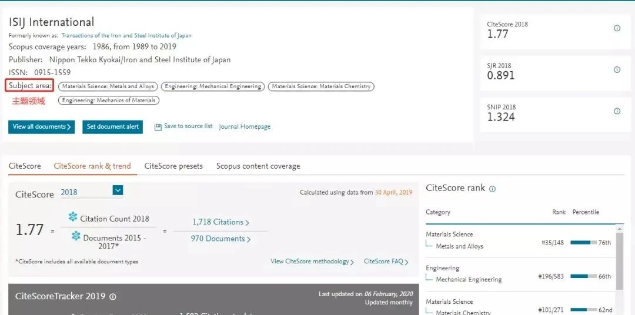This screenshot has height=315, width=635.
Task: Open View CiteScore methodology link
Action: point(312,262)
